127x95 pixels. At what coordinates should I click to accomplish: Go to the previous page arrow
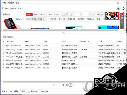[53, 85]
